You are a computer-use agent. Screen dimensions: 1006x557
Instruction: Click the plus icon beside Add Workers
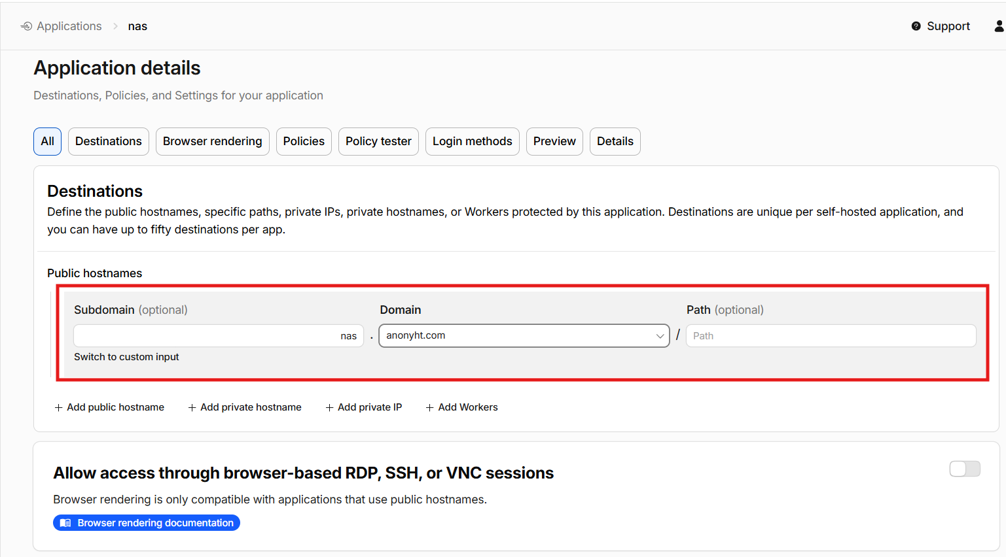pyautogui.click(x=430, y=407)
